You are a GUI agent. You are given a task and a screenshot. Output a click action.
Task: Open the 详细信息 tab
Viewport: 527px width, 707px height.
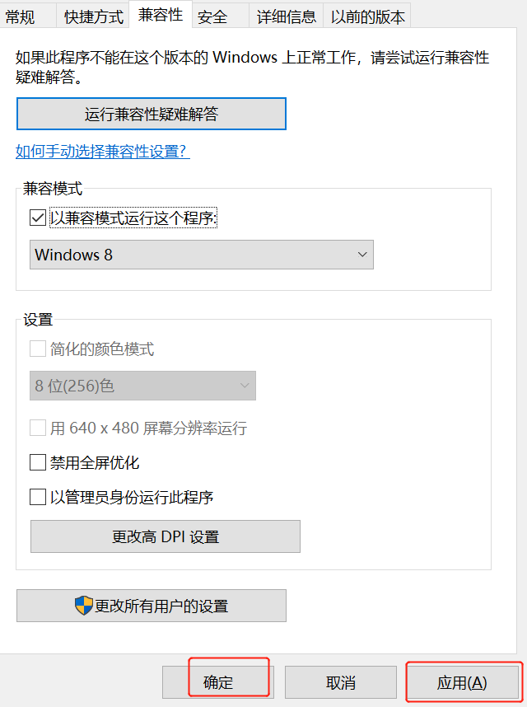286,16
